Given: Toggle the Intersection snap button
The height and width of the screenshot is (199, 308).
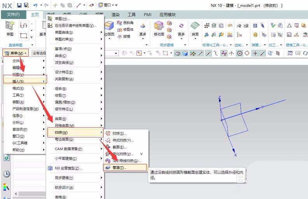Looking at the screenshot, I should pos(231,53).
